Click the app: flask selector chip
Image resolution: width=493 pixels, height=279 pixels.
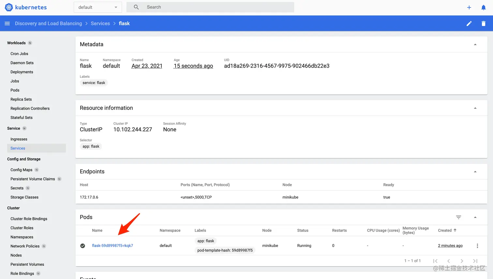tap(91, 146)
